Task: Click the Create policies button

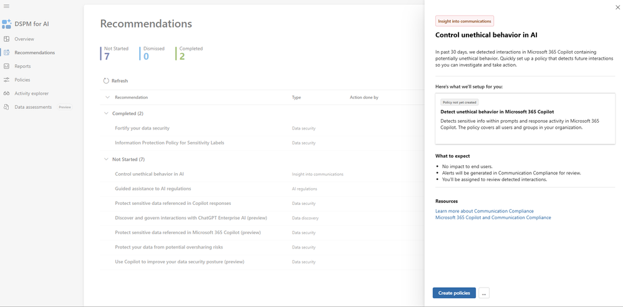Action: pos(454,293)
